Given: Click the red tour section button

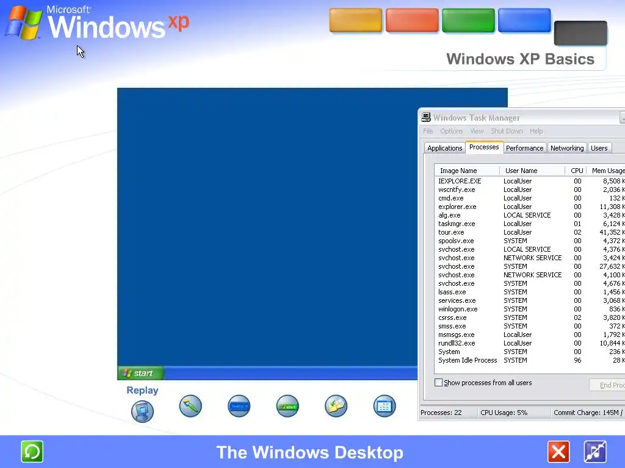Looking at the screenshot, I should pyautogui.click(x=412, y=20).
